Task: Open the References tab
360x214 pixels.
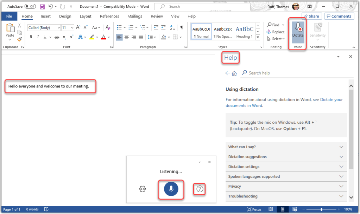Action: 109,16
